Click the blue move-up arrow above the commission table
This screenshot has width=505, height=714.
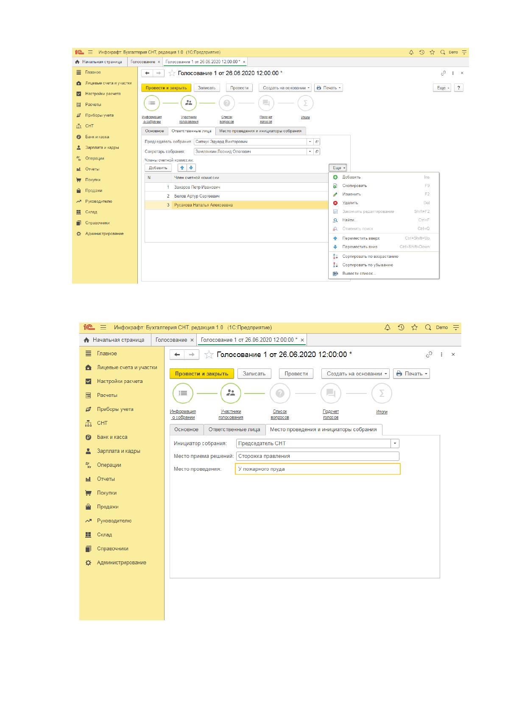tap(182, 168)
